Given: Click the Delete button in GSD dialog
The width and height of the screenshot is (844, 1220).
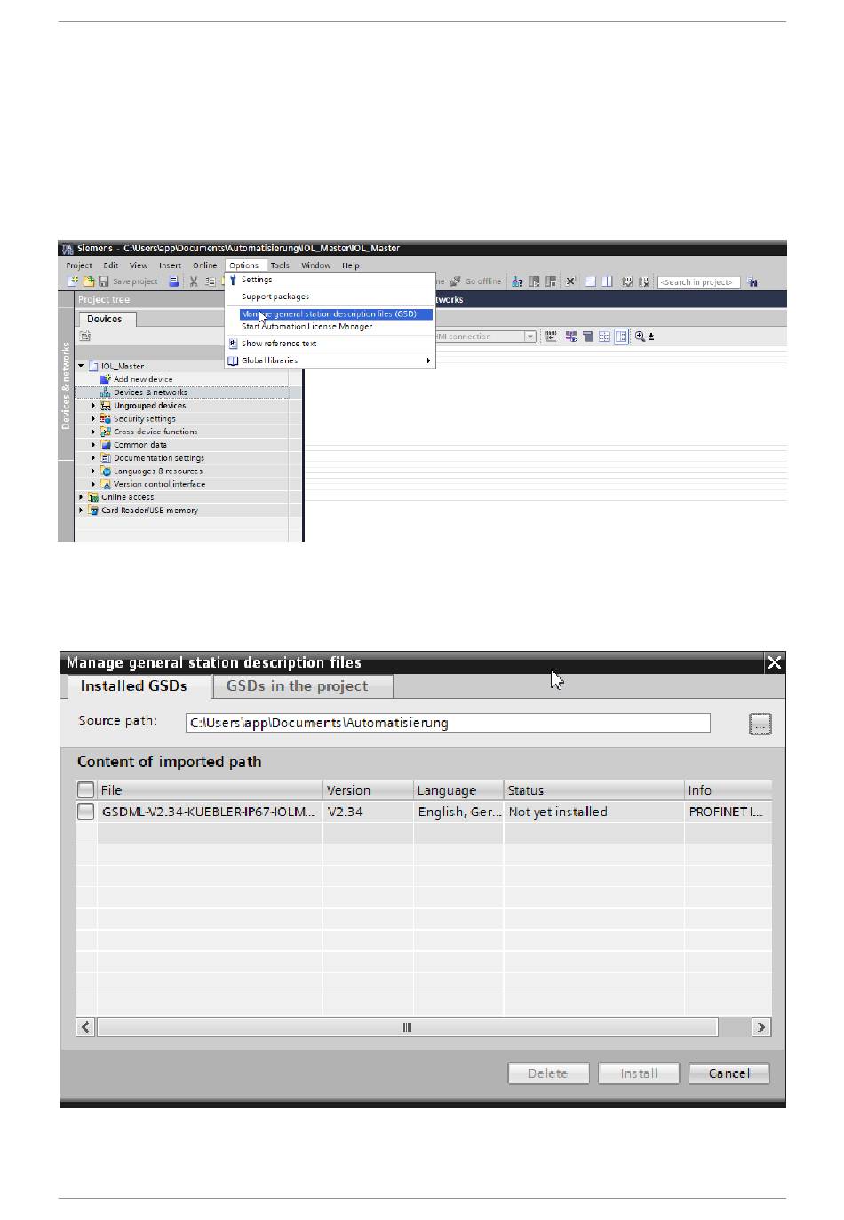Looking at the screenshot, I should coord(548,1073).
